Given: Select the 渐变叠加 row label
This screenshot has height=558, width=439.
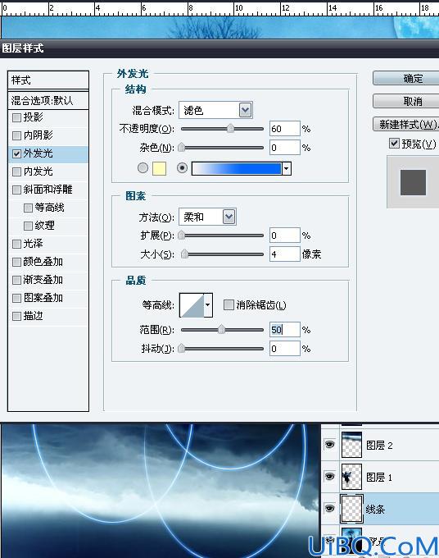Looking at the screenshot, I should click(43, 280).
